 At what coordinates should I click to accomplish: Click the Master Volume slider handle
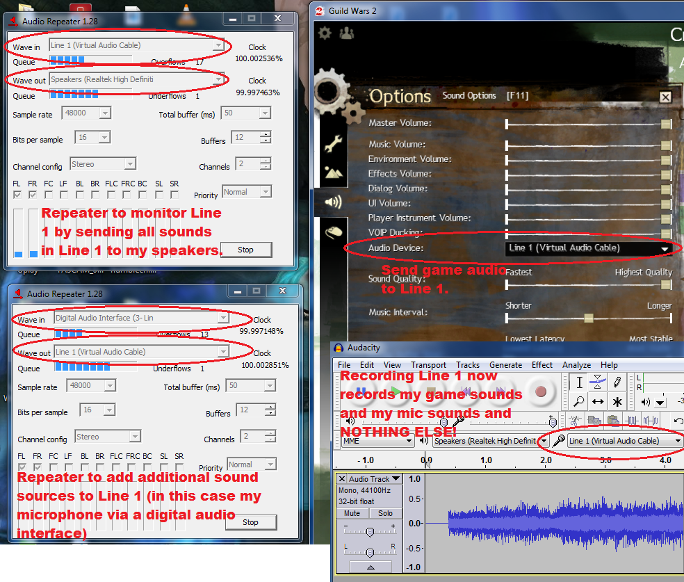click(x=666, y=124)
